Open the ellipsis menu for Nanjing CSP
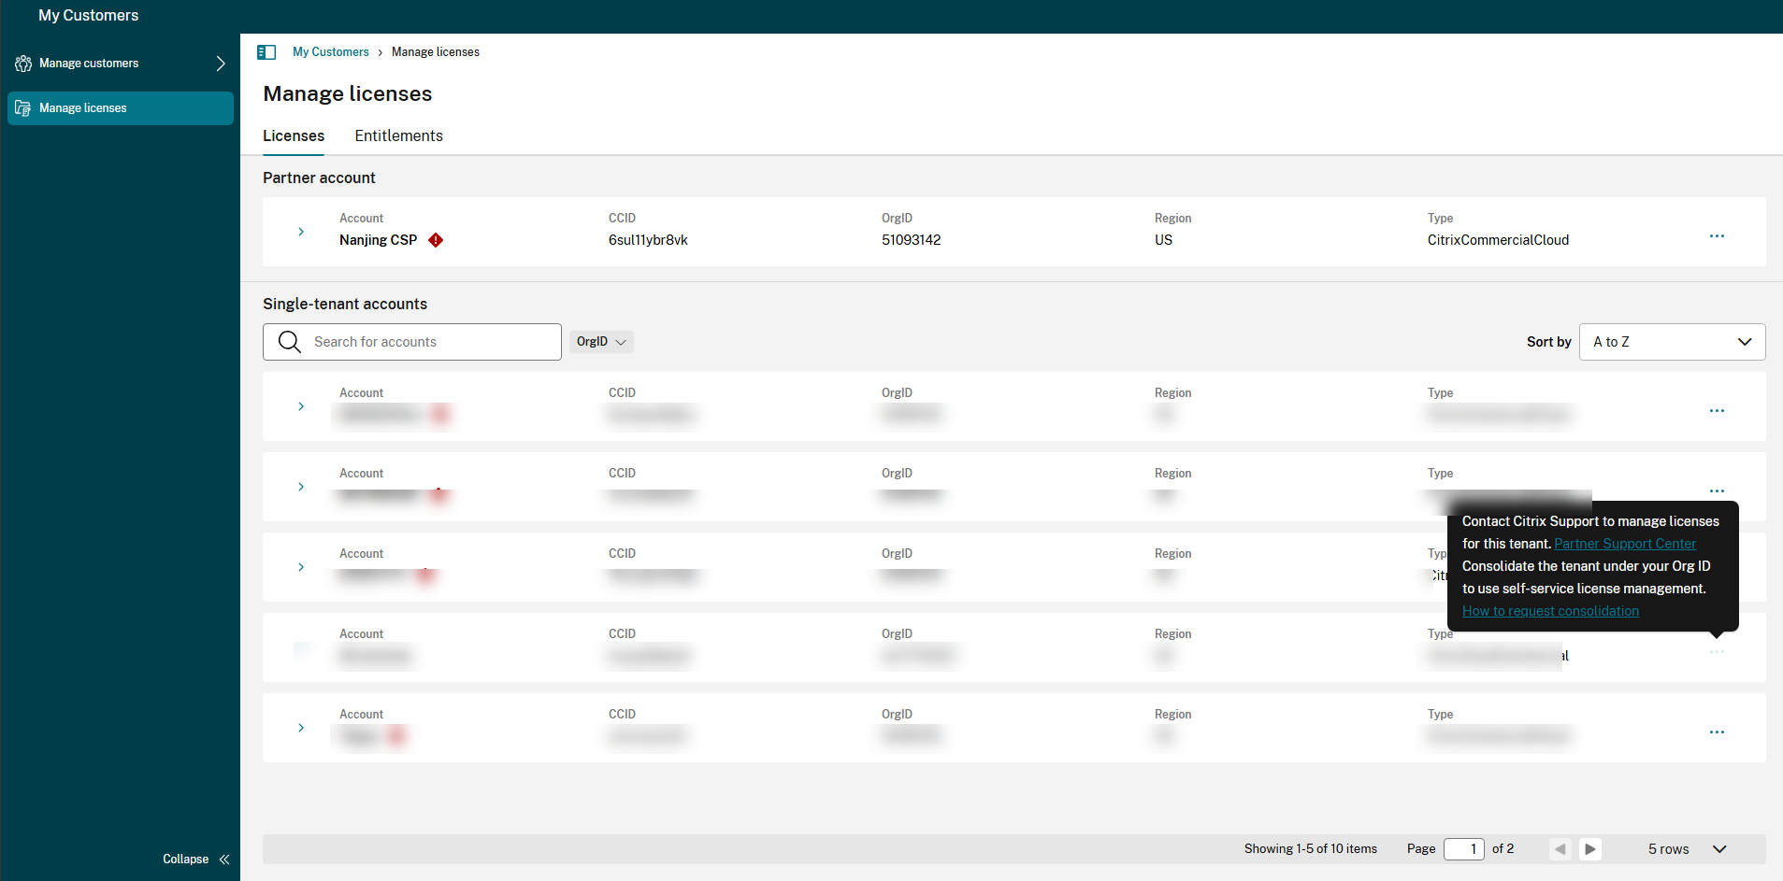Viewport: 1783px width, 881px height. [1717, 235]
